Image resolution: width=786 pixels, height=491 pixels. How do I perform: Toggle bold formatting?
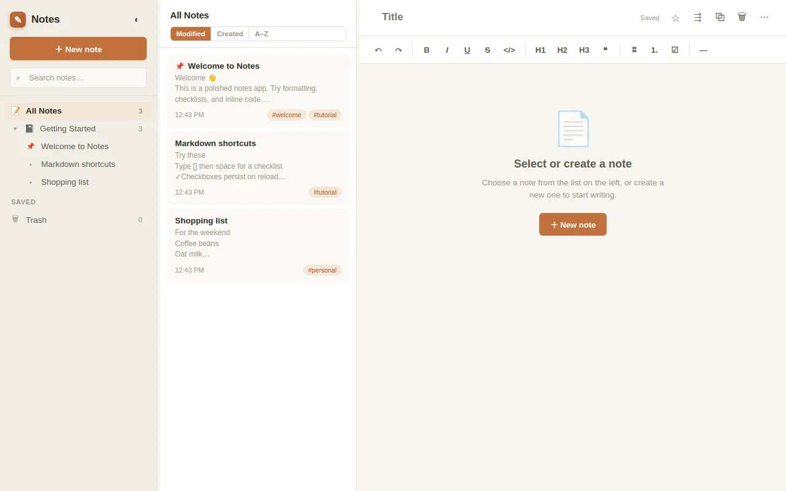pyautogui.click(x=427, y=50)
